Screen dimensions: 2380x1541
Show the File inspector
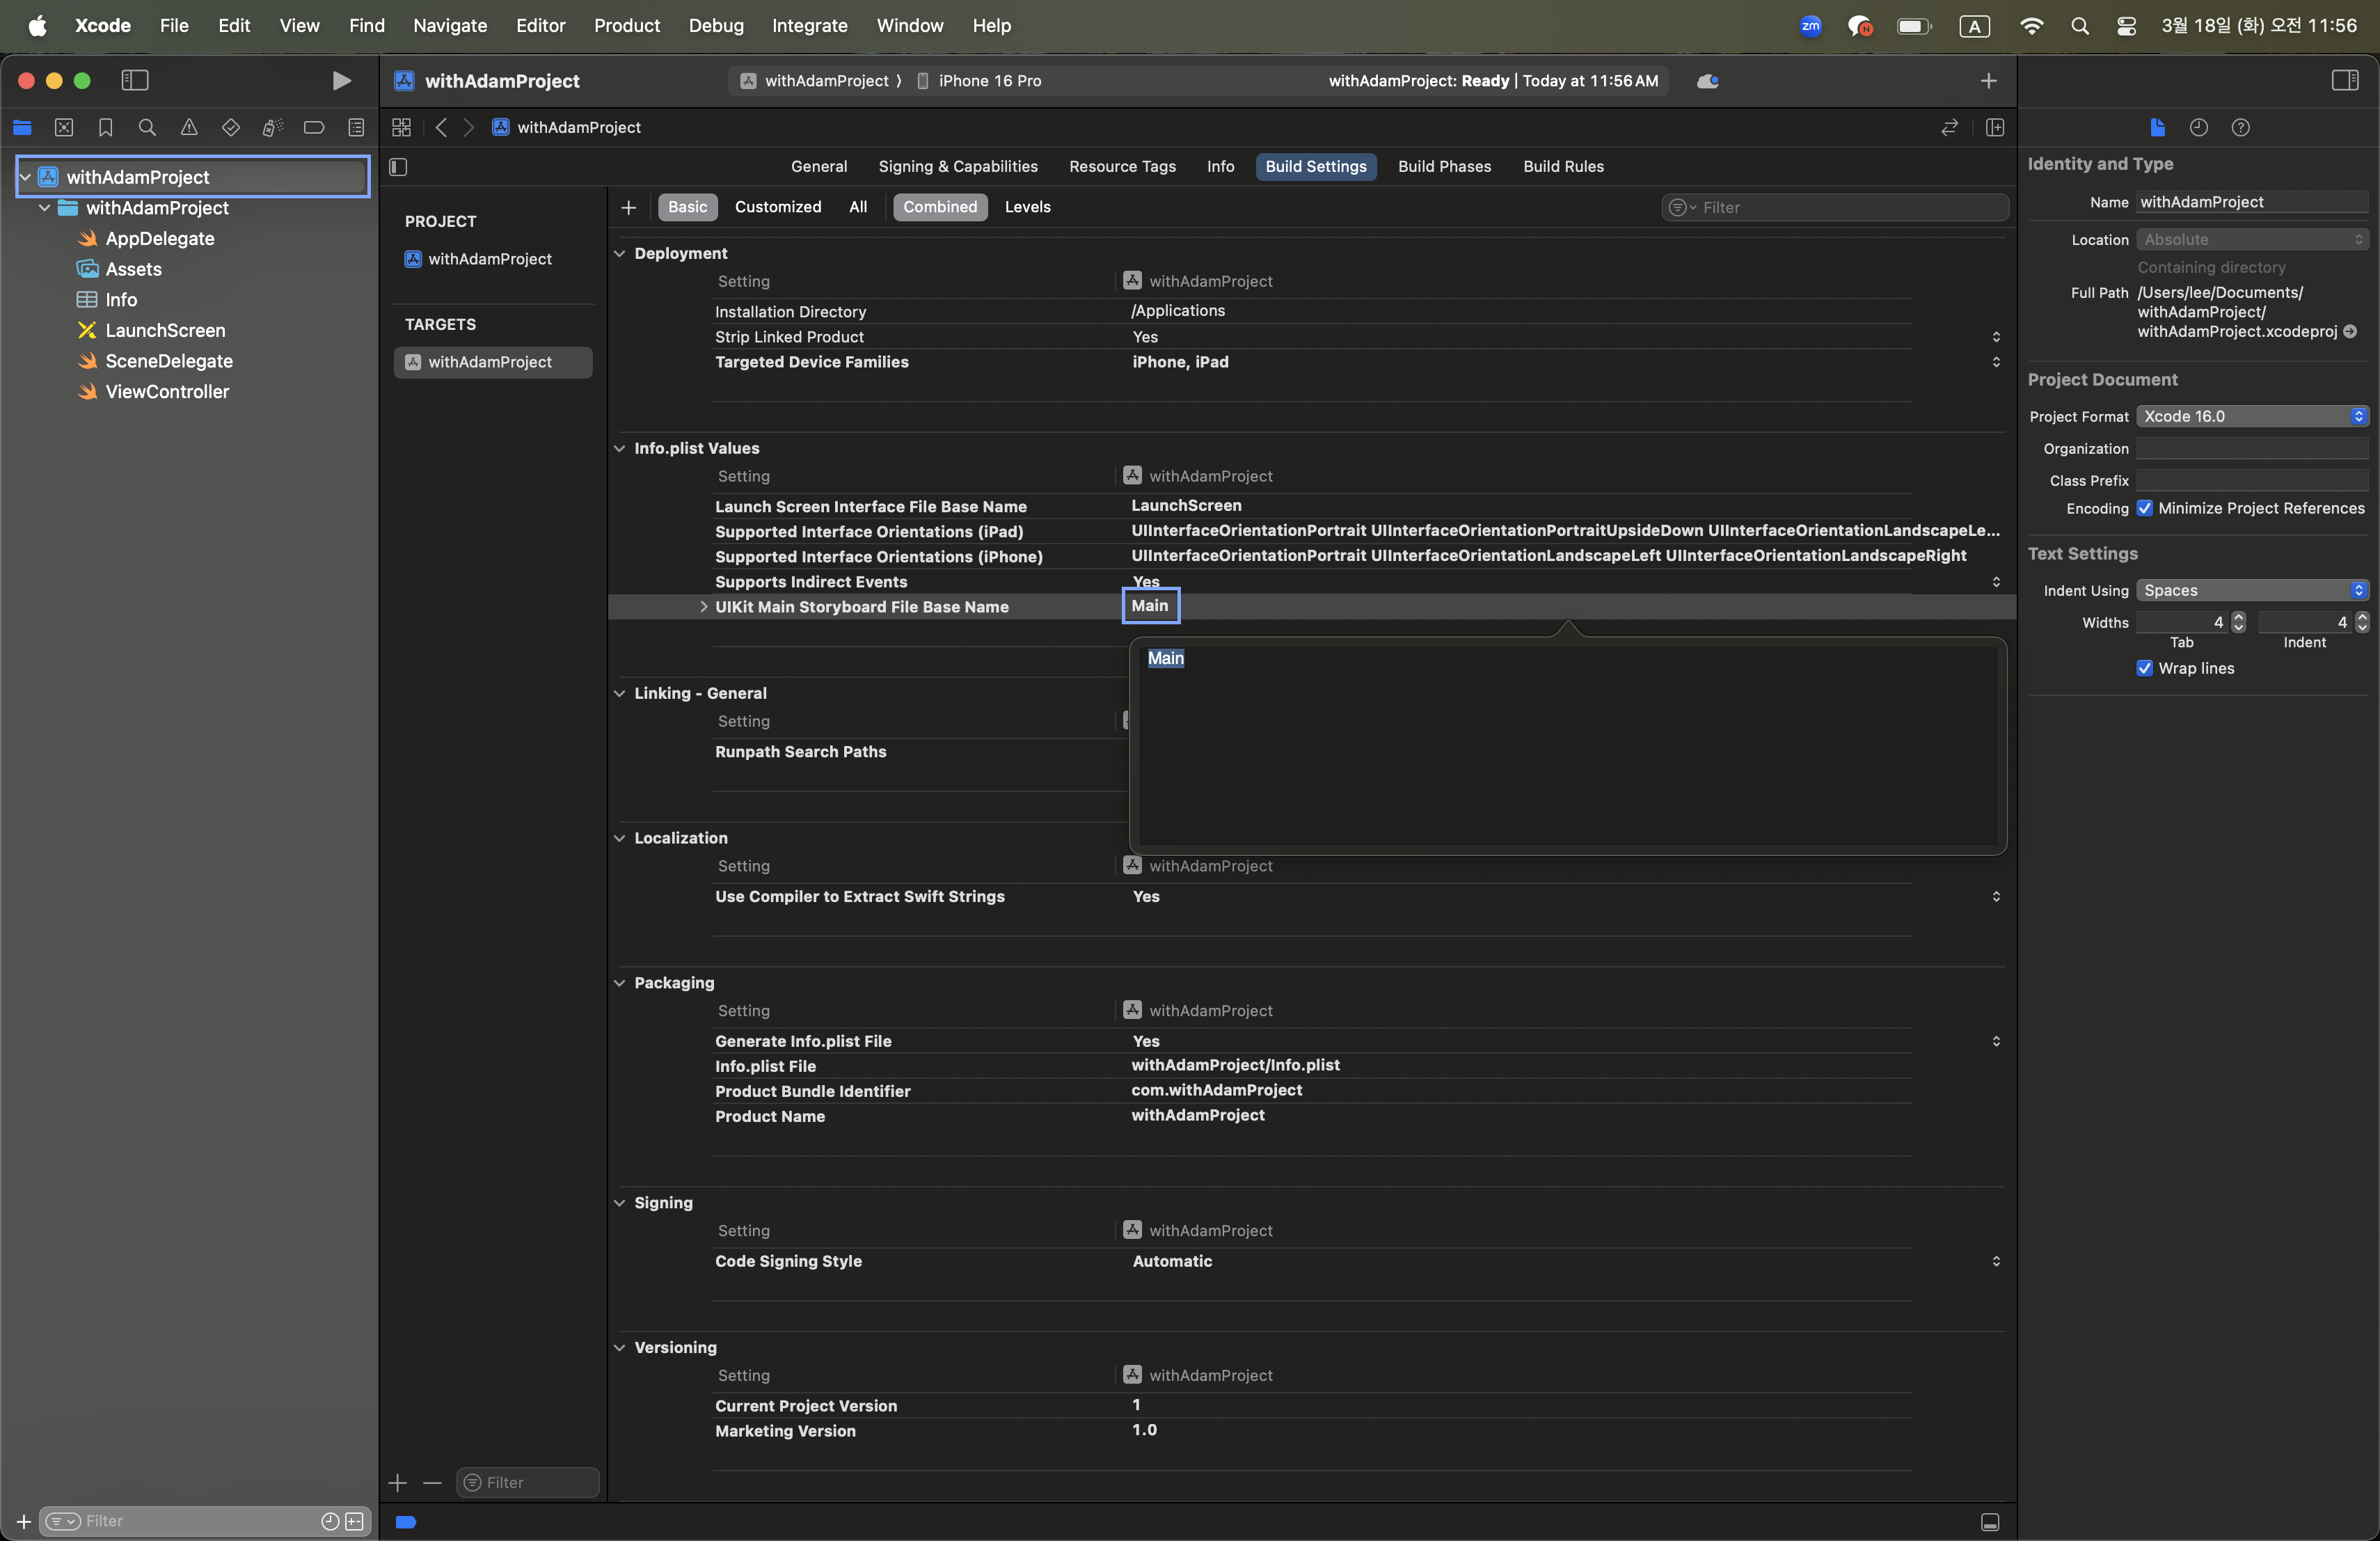pyautogui.click(x=2157, y=127)
